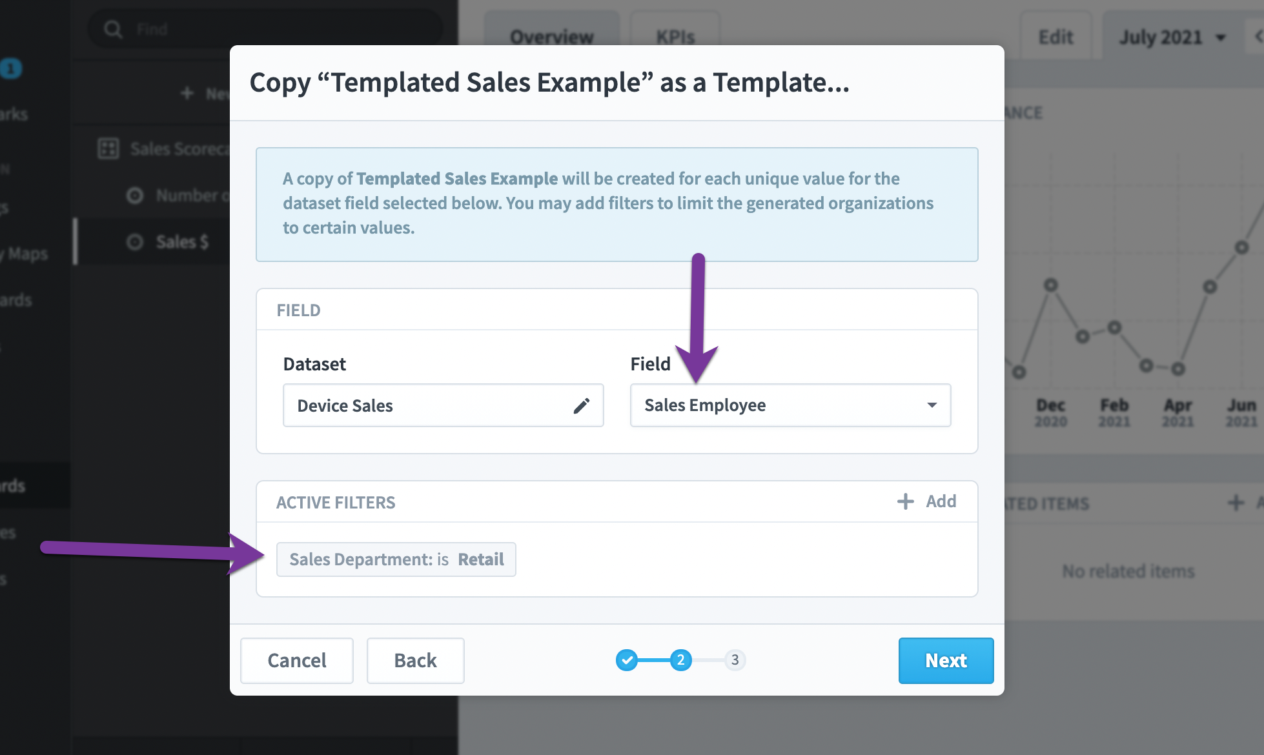Click the circle icon beside Number item

tap(134, 196)
